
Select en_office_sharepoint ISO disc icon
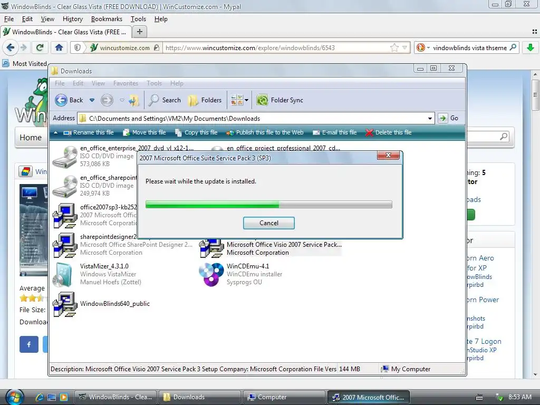64,186
